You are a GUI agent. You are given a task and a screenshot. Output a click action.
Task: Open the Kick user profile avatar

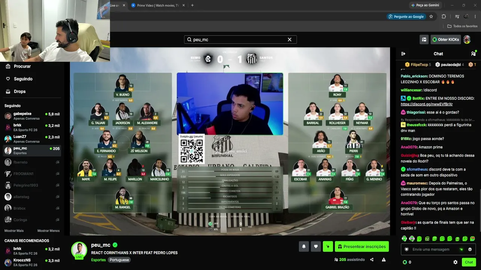[x=467, y=39]
